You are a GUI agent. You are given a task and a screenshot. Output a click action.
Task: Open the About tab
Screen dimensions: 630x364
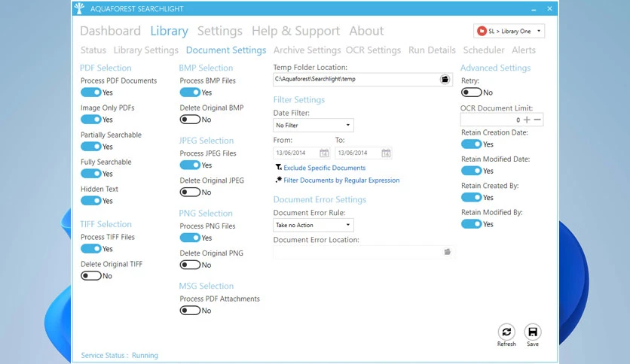click(x=366, y=31)
